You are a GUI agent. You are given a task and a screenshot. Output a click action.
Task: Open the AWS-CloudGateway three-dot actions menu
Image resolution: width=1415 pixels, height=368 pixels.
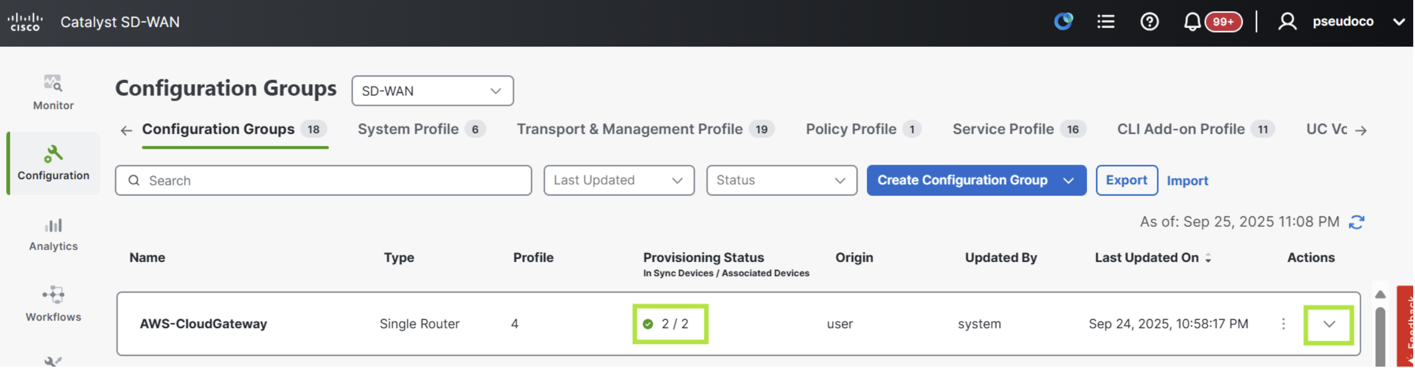[x=1284, y=324]
